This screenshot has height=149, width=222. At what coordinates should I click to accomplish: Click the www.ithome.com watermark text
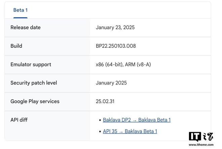click(x=201, y=145)
